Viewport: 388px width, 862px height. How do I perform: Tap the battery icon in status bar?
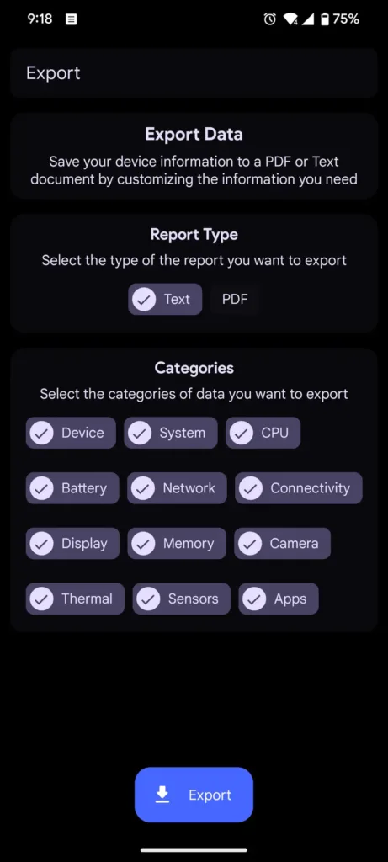click(x=325, y=19)
